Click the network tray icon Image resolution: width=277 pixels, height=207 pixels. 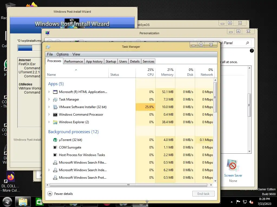[x=245, y=202]
